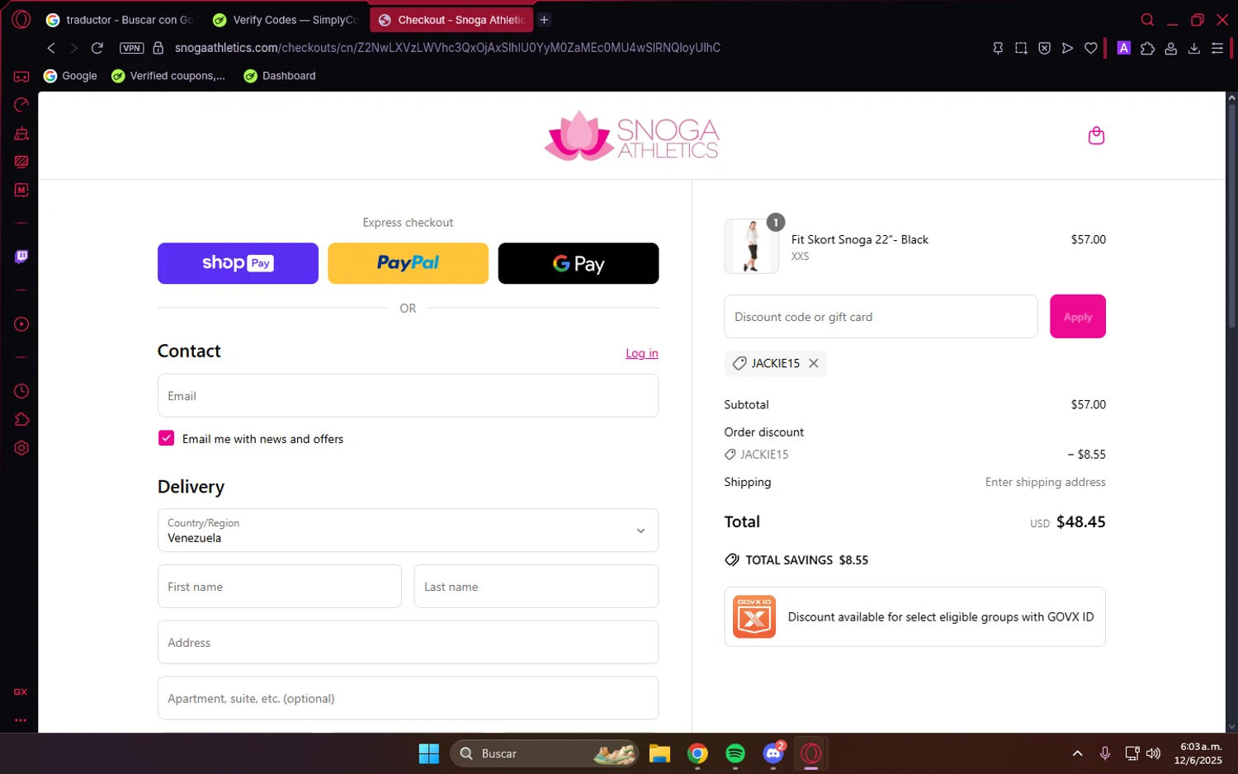Screen dimensions: 1238x774
Task: Click the site security padlock icon
Action: coord(158,48)
